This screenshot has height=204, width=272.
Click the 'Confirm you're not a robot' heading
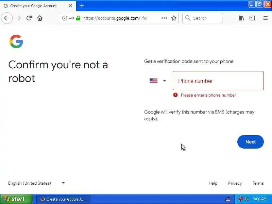[58, 71]
